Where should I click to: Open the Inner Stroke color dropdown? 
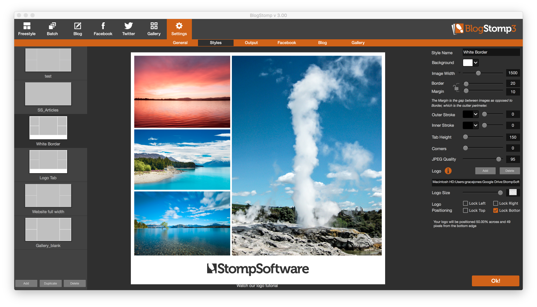pyautogui.click(x=476, y=125)
